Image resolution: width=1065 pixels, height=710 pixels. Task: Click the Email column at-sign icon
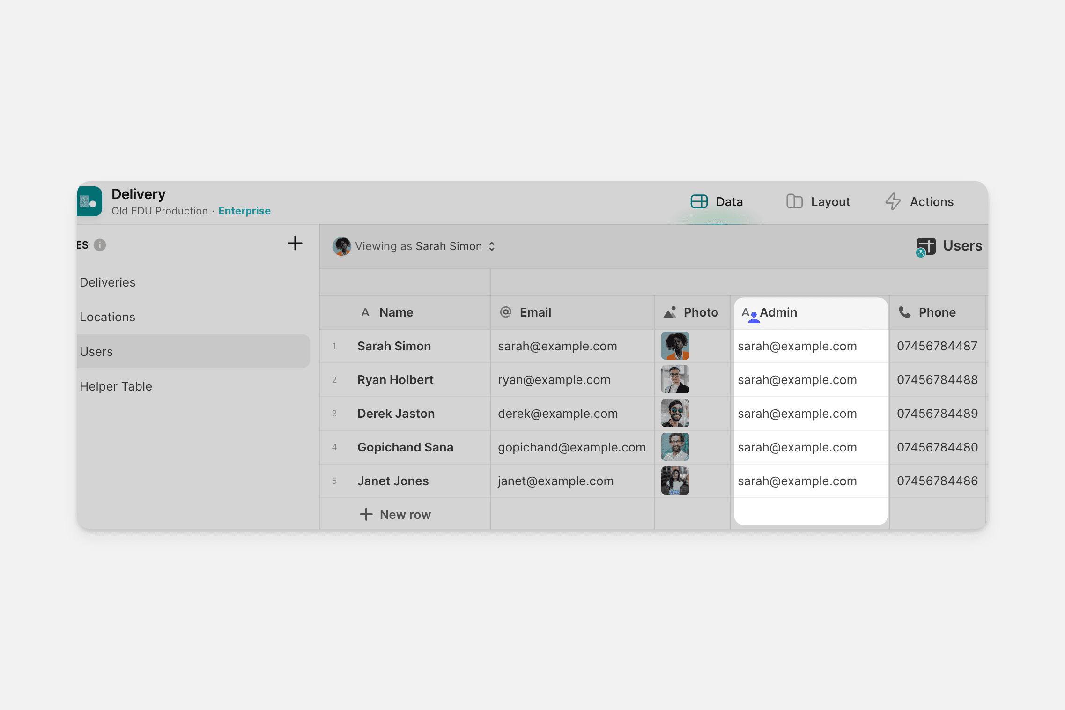(x=506, y=312)
